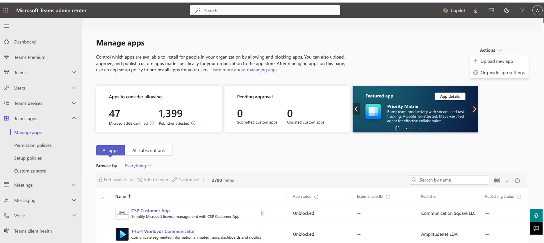544x243 pixels.
Task: Go to next featured app
Action: point(475,109)
